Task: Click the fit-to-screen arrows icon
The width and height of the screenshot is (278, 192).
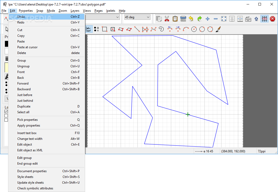Action: [224, 19]
